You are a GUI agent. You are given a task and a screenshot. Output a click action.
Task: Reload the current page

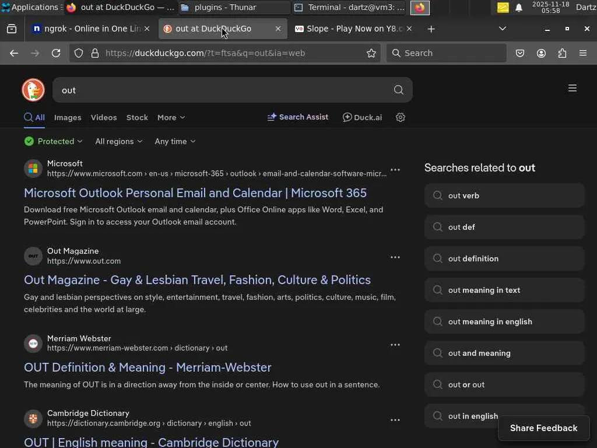[56, 53]
